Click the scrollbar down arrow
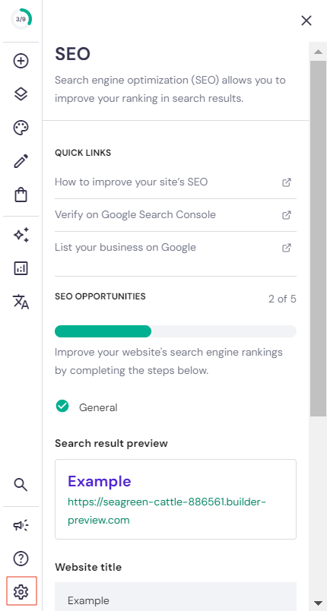This screenshot has width=327, height=611. coord(319,603)
